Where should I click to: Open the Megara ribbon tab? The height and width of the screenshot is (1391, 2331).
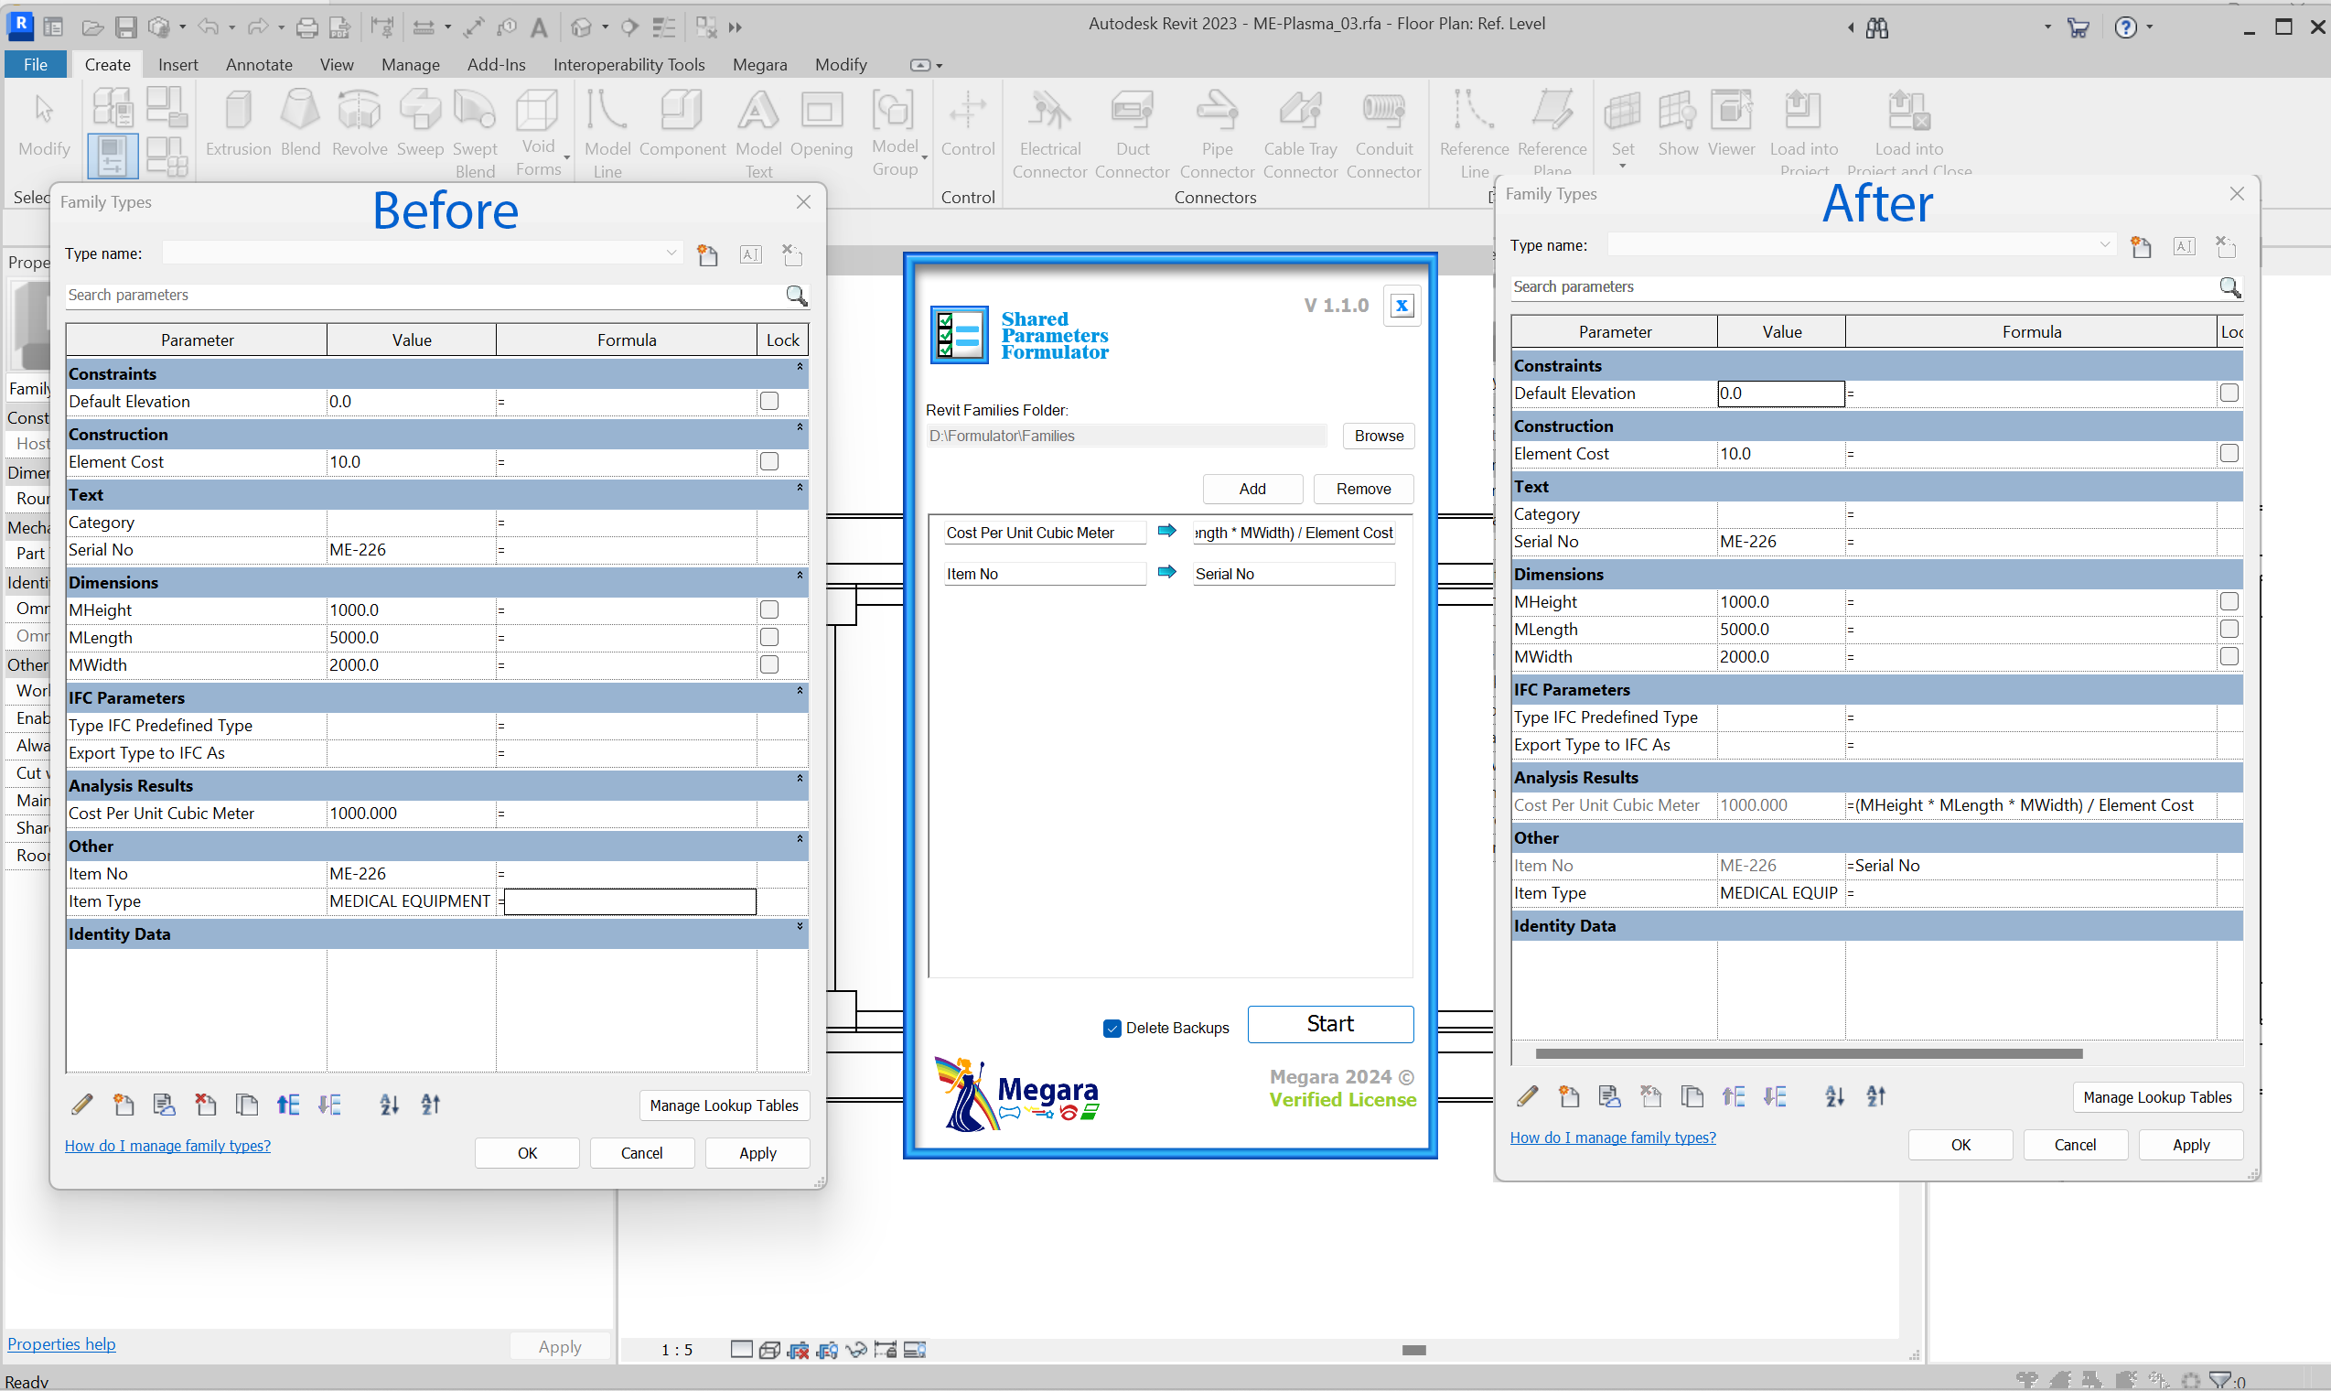[x=759, y=64]
